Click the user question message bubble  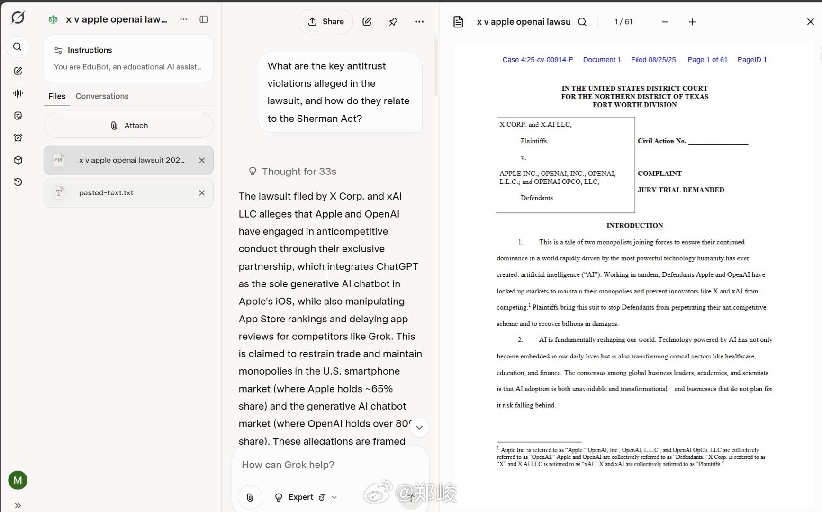[340, 92]
